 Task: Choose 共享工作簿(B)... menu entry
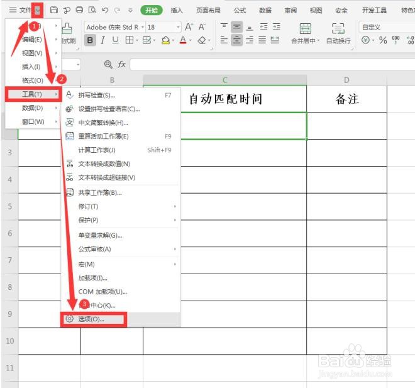coord(121,192)
